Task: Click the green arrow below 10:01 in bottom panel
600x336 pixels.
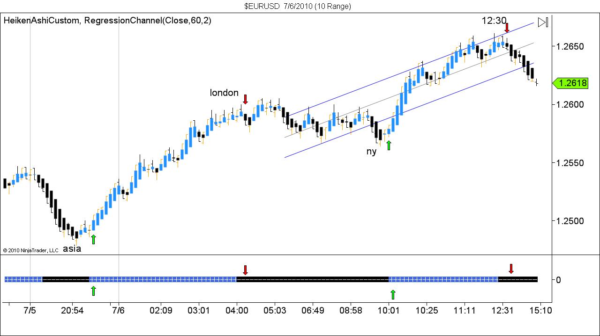Action: pyautogui.click(x=393, y=294)
